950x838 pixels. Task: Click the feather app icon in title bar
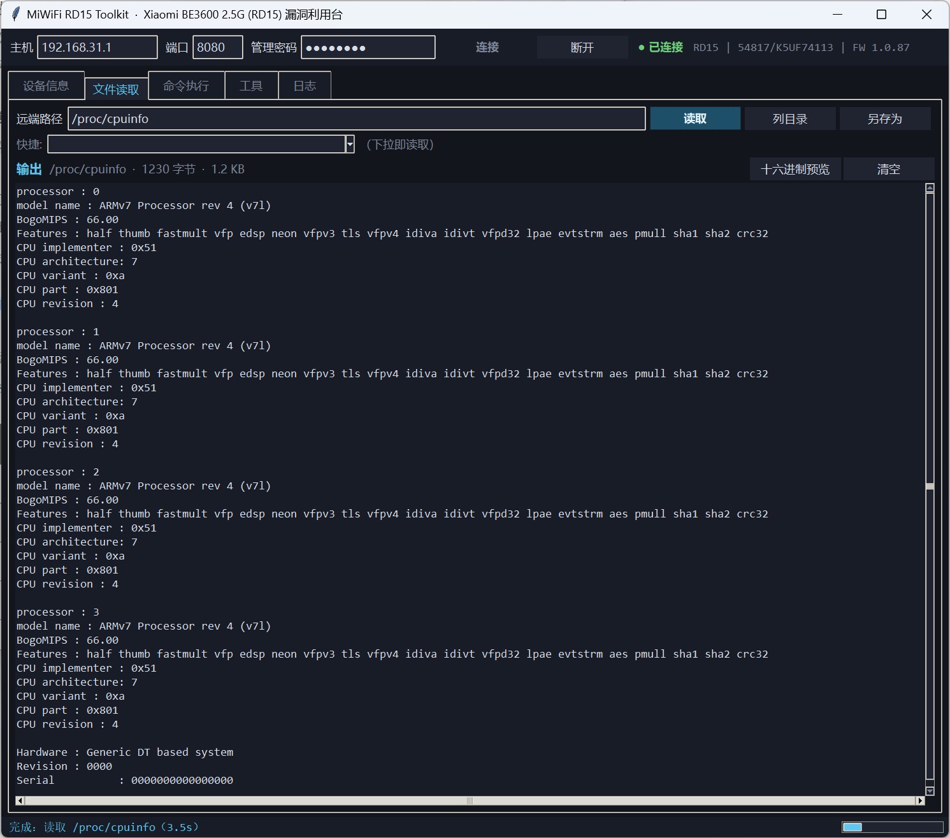click(15, 14)
